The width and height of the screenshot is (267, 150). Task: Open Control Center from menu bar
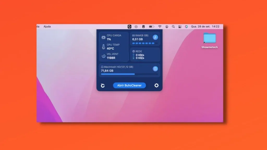tap(180, 27)
